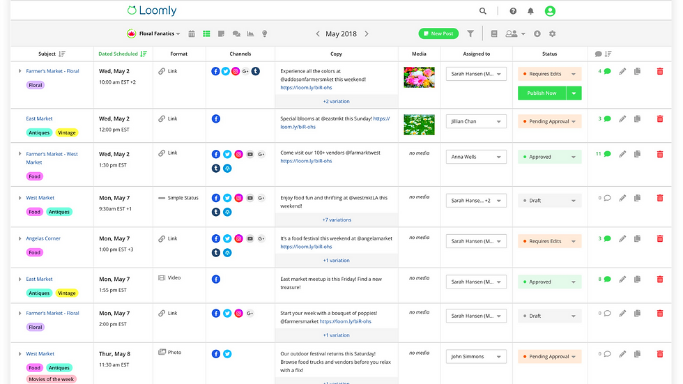Delete the Angelas Corner post
The image size is (683, 384).
(x=660, y=238)
